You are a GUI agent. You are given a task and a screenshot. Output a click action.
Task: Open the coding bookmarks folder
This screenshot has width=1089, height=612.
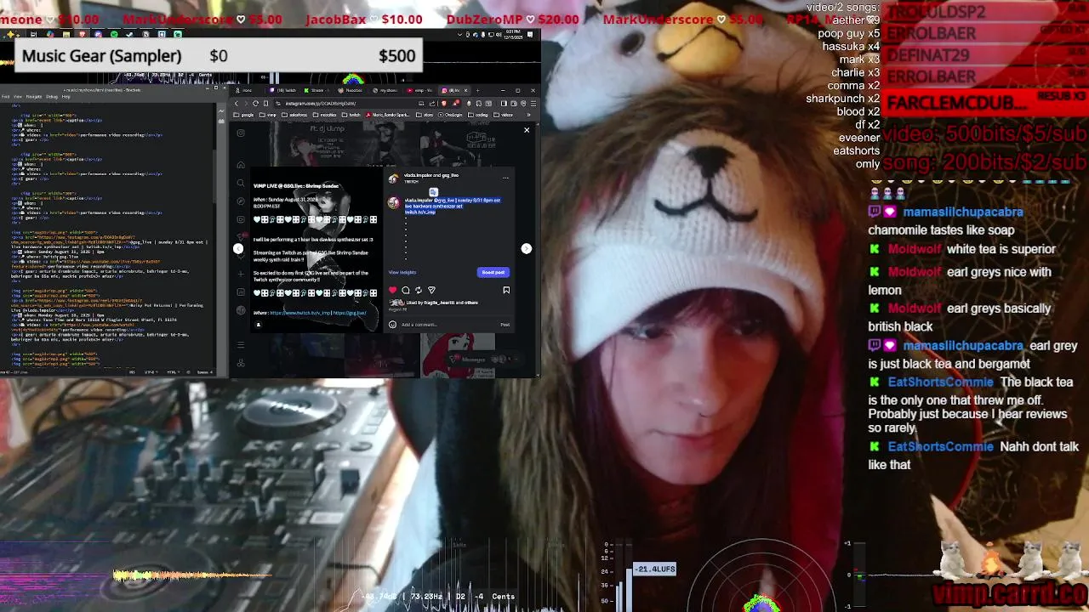tap(478, 115)
